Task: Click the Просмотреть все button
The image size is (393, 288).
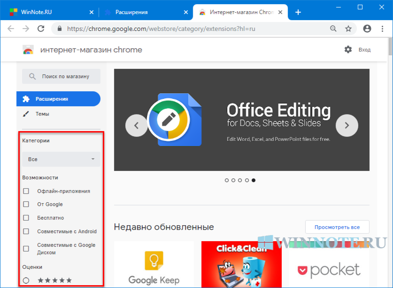Action: point(337,227)
